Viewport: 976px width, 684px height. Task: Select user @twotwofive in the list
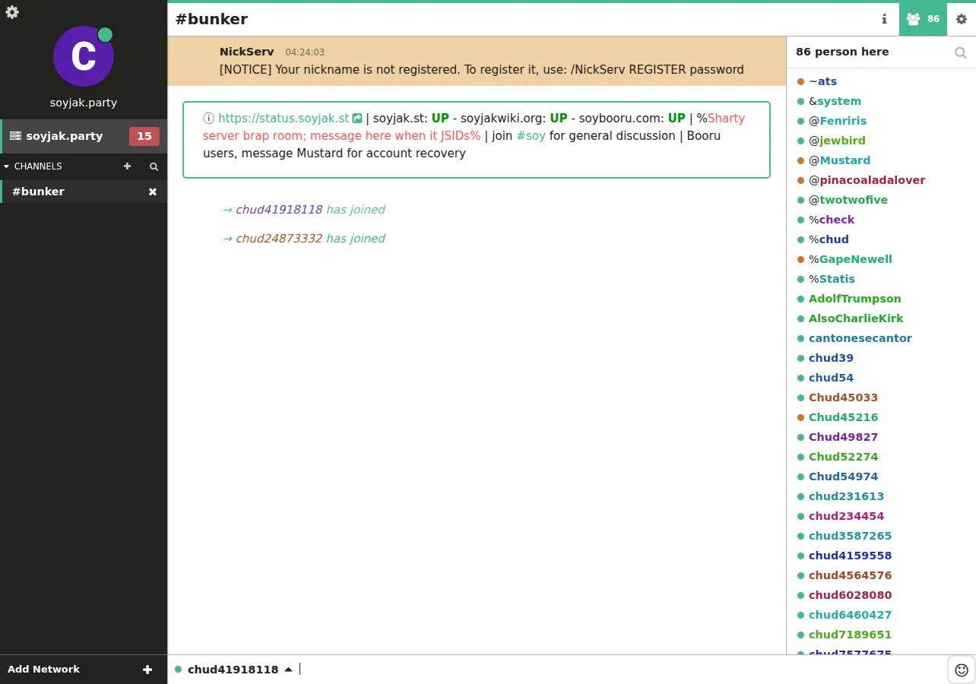[x=848, y=200]
